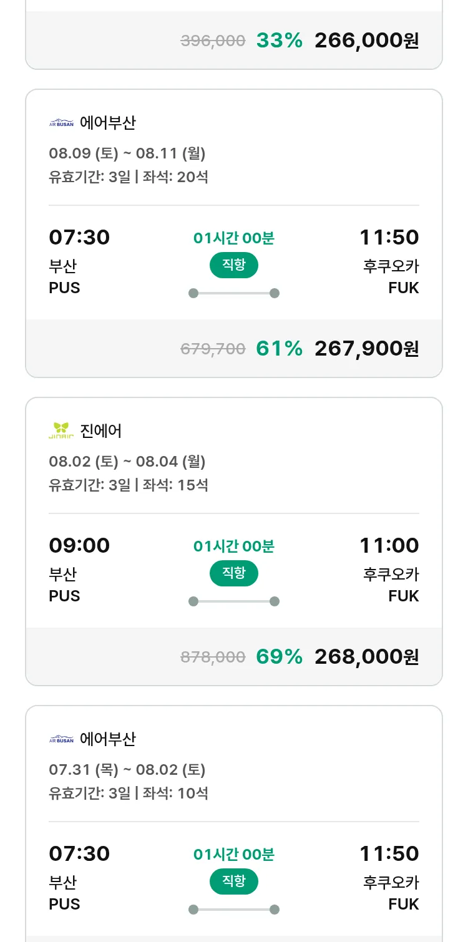Click the route line on the 08.09 Air Busan flight
The image size is (468, 942).
pyautogui.click(x=234, y=293)
